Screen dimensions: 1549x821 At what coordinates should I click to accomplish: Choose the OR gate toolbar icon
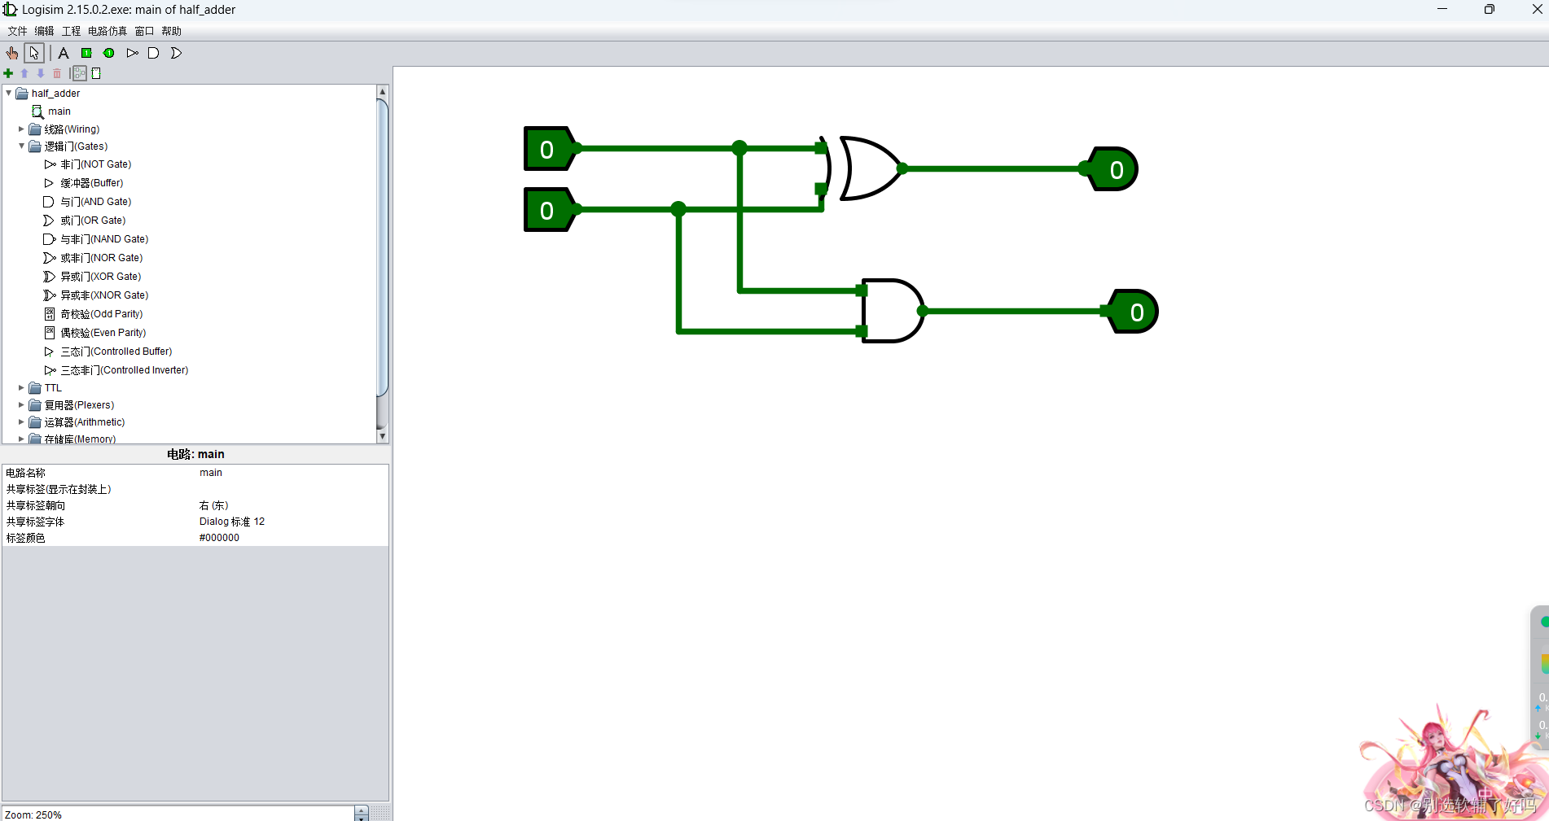click(176, 53)
